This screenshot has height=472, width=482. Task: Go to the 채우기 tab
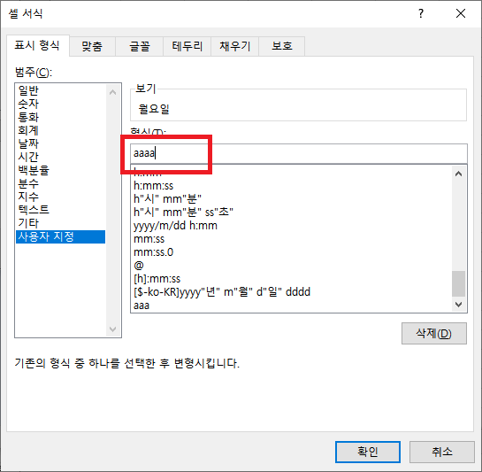click(235, 47)
